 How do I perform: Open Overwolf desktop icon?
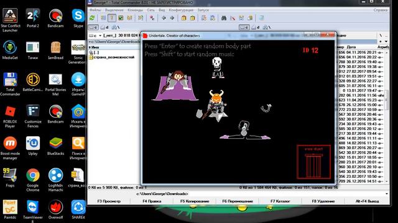(55, 209)
